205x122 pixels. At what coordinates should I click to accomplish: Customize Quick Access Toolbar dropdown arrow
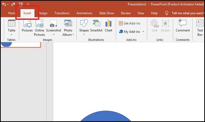pos(28,4)
